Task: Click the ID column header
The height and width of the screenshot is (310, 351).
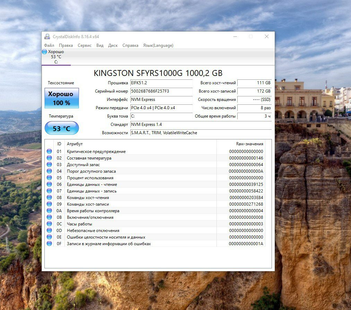Action: point(59,144)
